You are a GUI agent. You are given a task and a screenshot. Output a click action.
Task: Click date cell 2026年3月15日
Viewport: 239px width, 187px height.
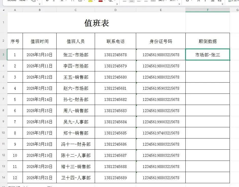40,111
